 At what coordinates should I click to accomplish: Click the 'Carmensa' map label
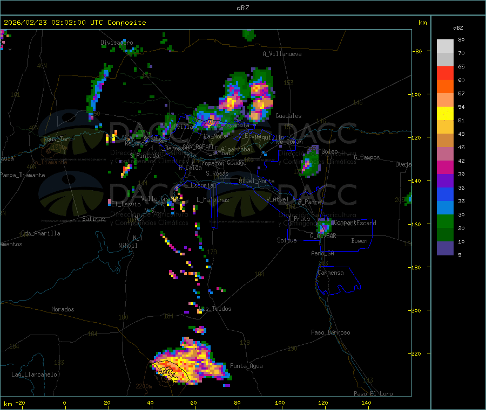(x=330, y=273)
